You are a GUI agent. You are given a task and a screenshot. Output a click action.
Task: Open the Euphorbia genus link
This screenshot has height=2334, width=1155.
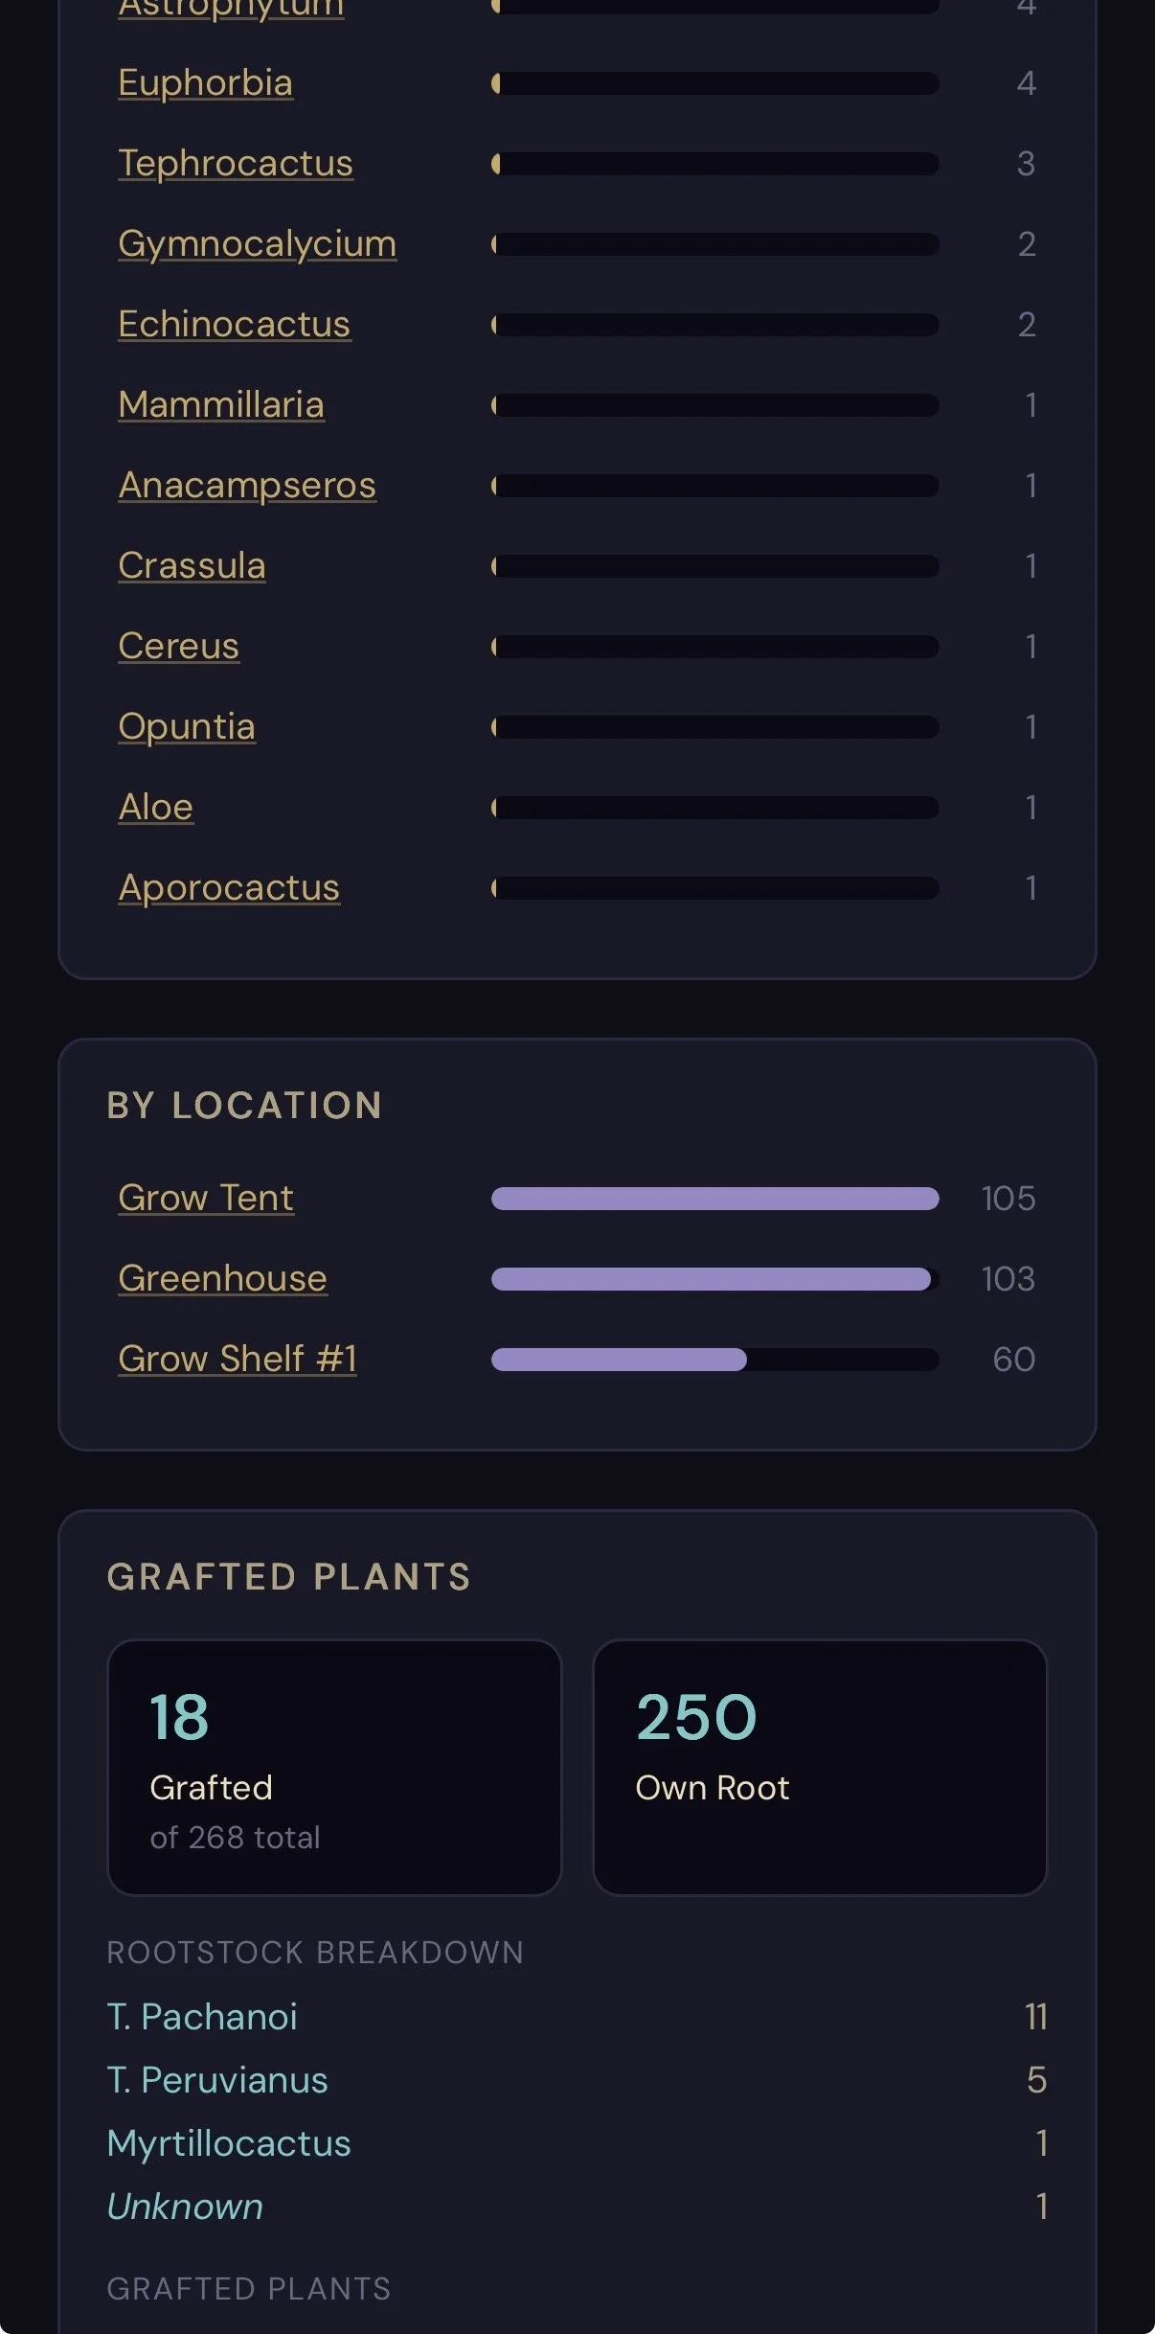[x=205, y=83]
